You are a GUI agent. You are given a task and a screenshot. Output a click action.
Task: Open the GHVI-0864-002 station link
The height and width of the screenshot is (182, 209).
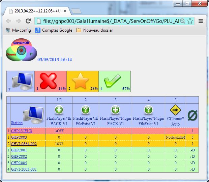24,144
